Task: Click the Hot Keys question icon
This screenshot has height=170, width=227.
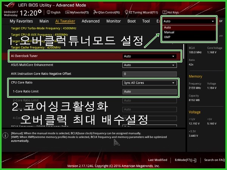Action: tap(165, 12)
